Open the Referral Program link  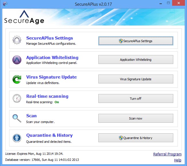167,154
